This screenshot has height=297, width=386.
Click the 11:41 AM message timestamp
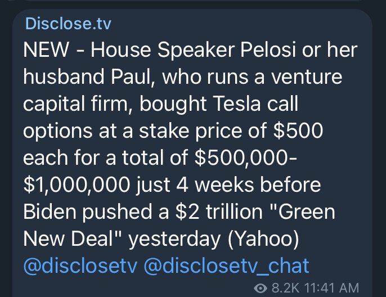click(331, 288)
